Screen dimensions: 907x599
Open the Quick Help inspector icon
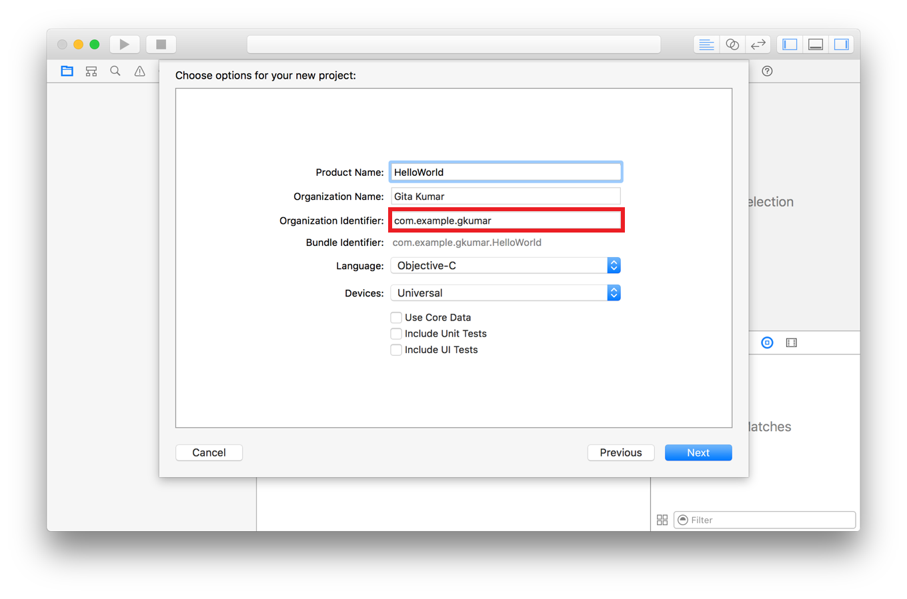pyautogui.click(x=767, y=71)
